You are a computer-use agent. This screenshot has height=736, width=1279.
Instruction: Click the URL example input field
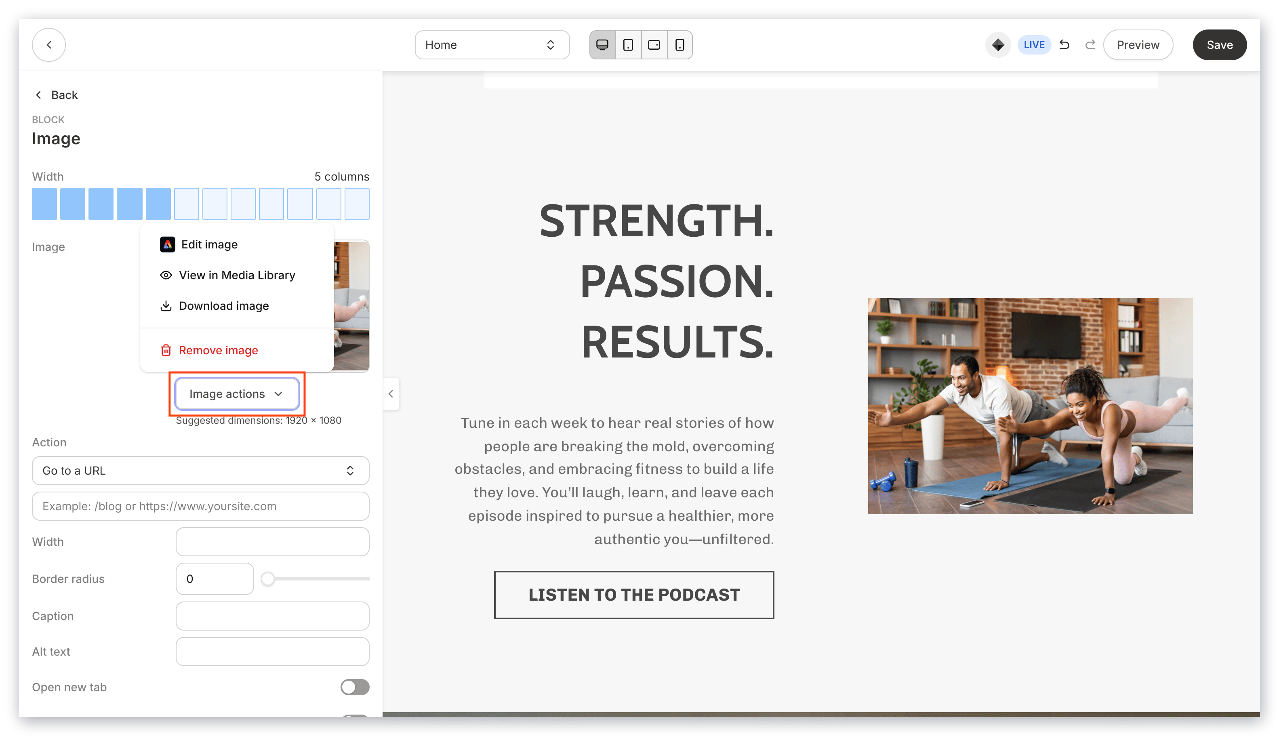point(200,505)
